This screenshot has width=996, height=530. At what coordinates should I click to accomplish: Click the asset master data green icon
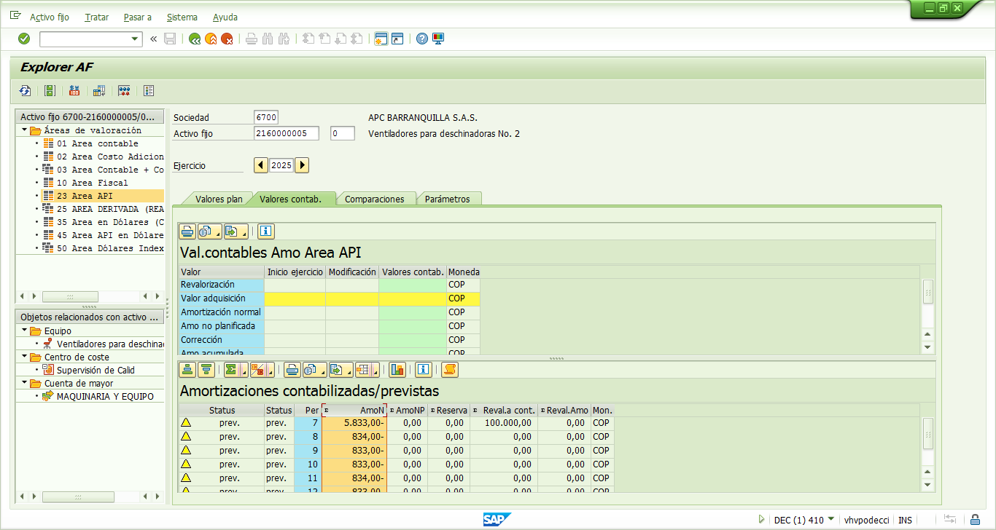(50, 91)
